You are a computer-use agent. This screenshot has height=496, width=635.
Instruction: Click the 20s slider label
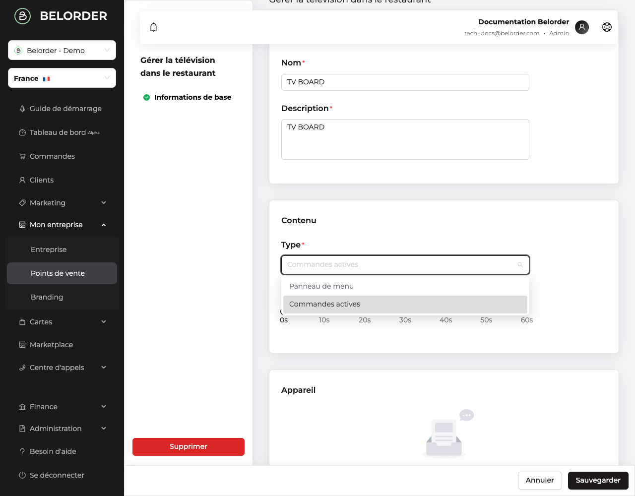click(x=365, y=320)
